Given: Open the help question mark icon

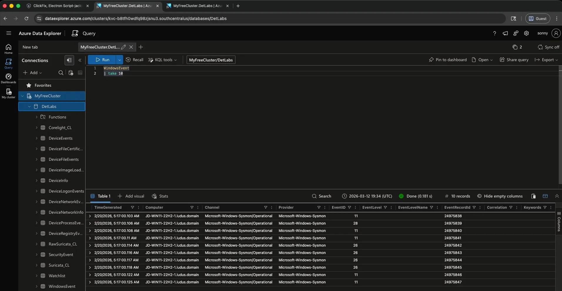Looking at the screenshot, I should pos(494,33).
